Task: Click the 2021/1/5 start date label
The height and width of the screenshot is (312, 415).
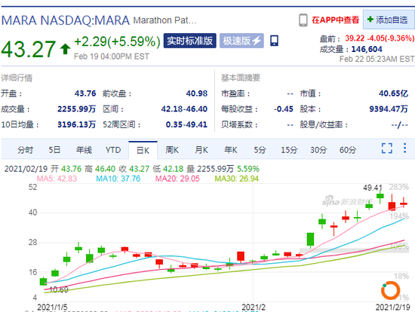Action: pos(52,307)
